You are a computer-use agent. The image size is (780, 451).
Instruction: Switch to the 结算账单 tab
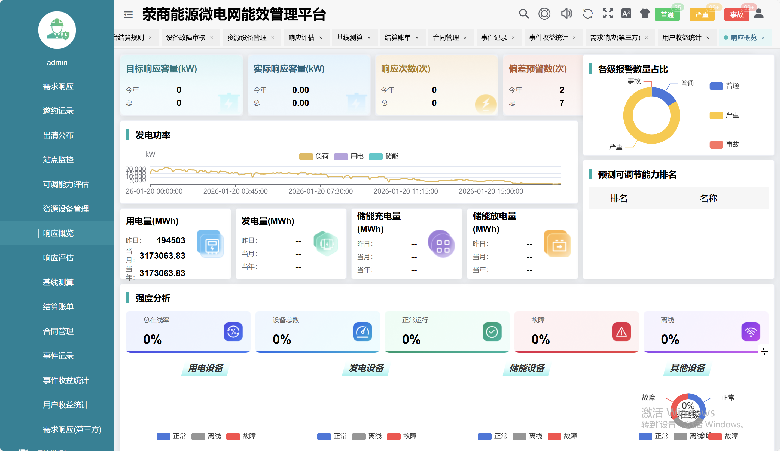coord(397,38)
